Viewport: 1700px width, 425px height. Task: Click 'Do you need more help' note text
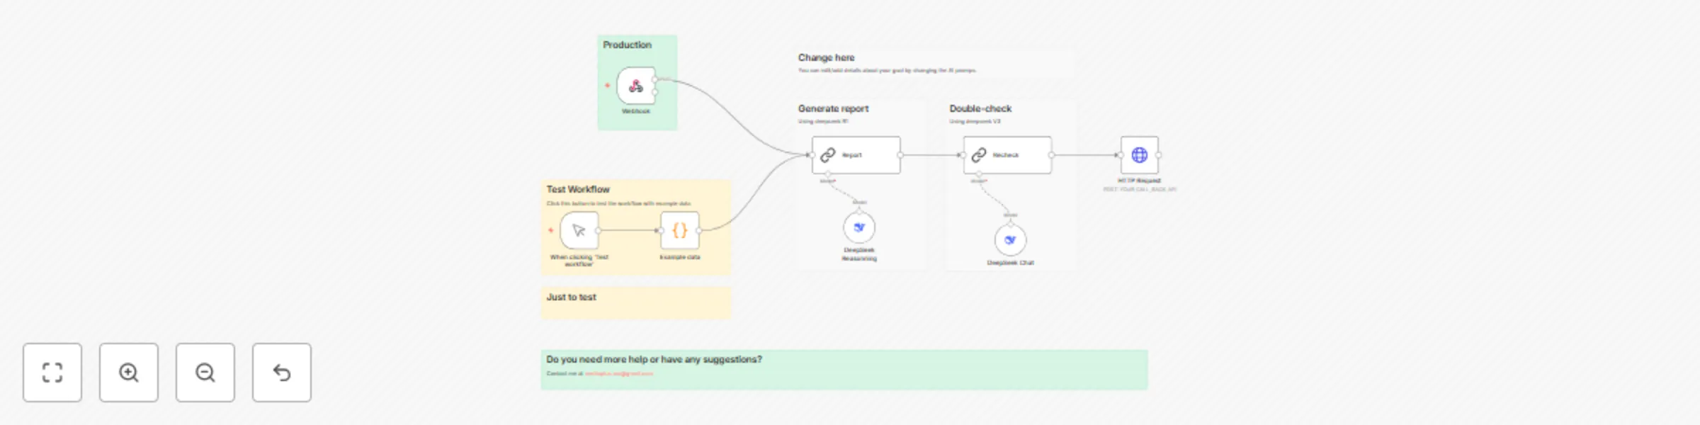tap(654, 359)
